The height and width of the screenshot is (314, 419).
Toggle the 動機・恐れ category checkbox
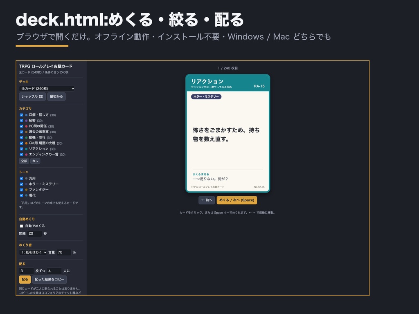pyautogui.click(x=21, y=137)
